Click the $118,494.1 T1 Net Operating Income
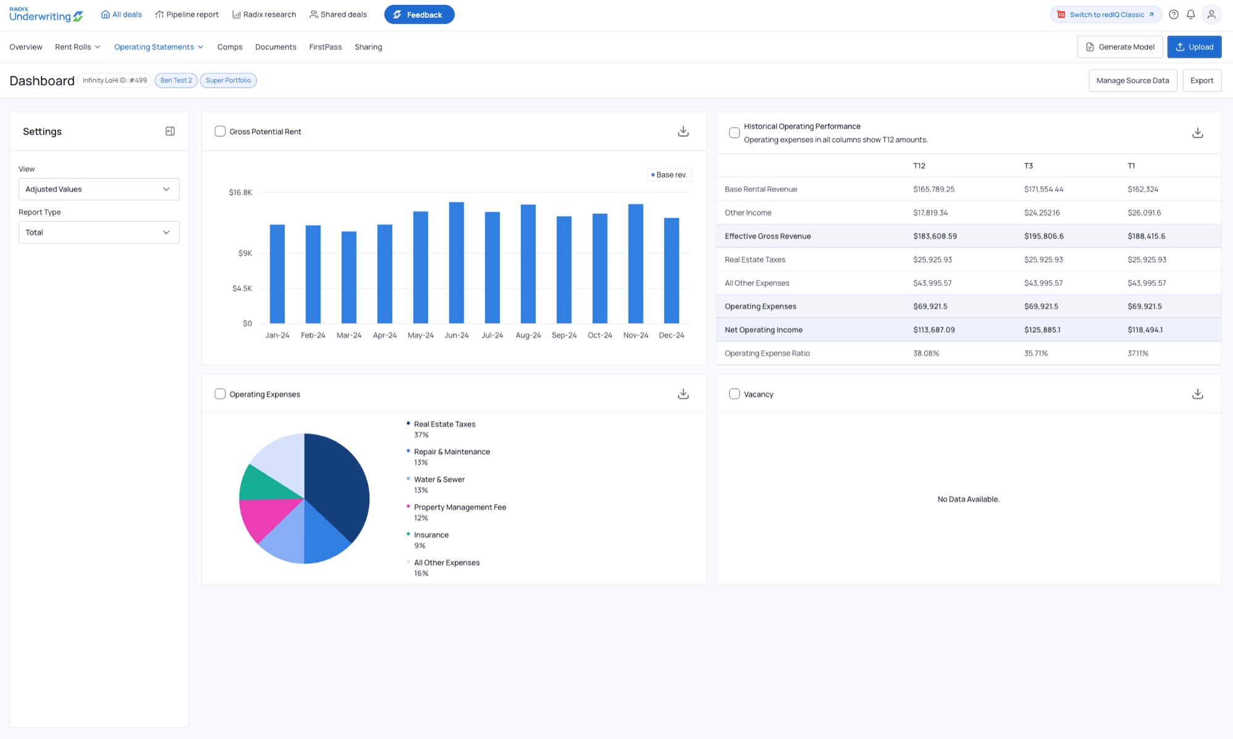Viewport: 1233px width, 739px height. 1145,330
